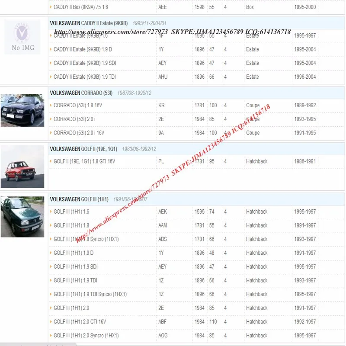Click engine code PL

(x=161, y=161)
